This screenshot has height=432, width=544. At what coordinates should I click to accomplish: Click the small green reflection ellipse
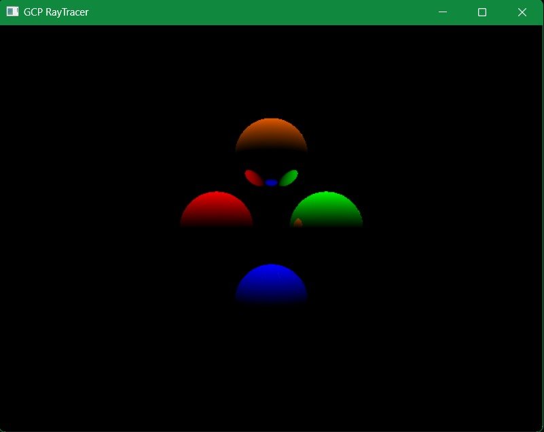(289, 178)
